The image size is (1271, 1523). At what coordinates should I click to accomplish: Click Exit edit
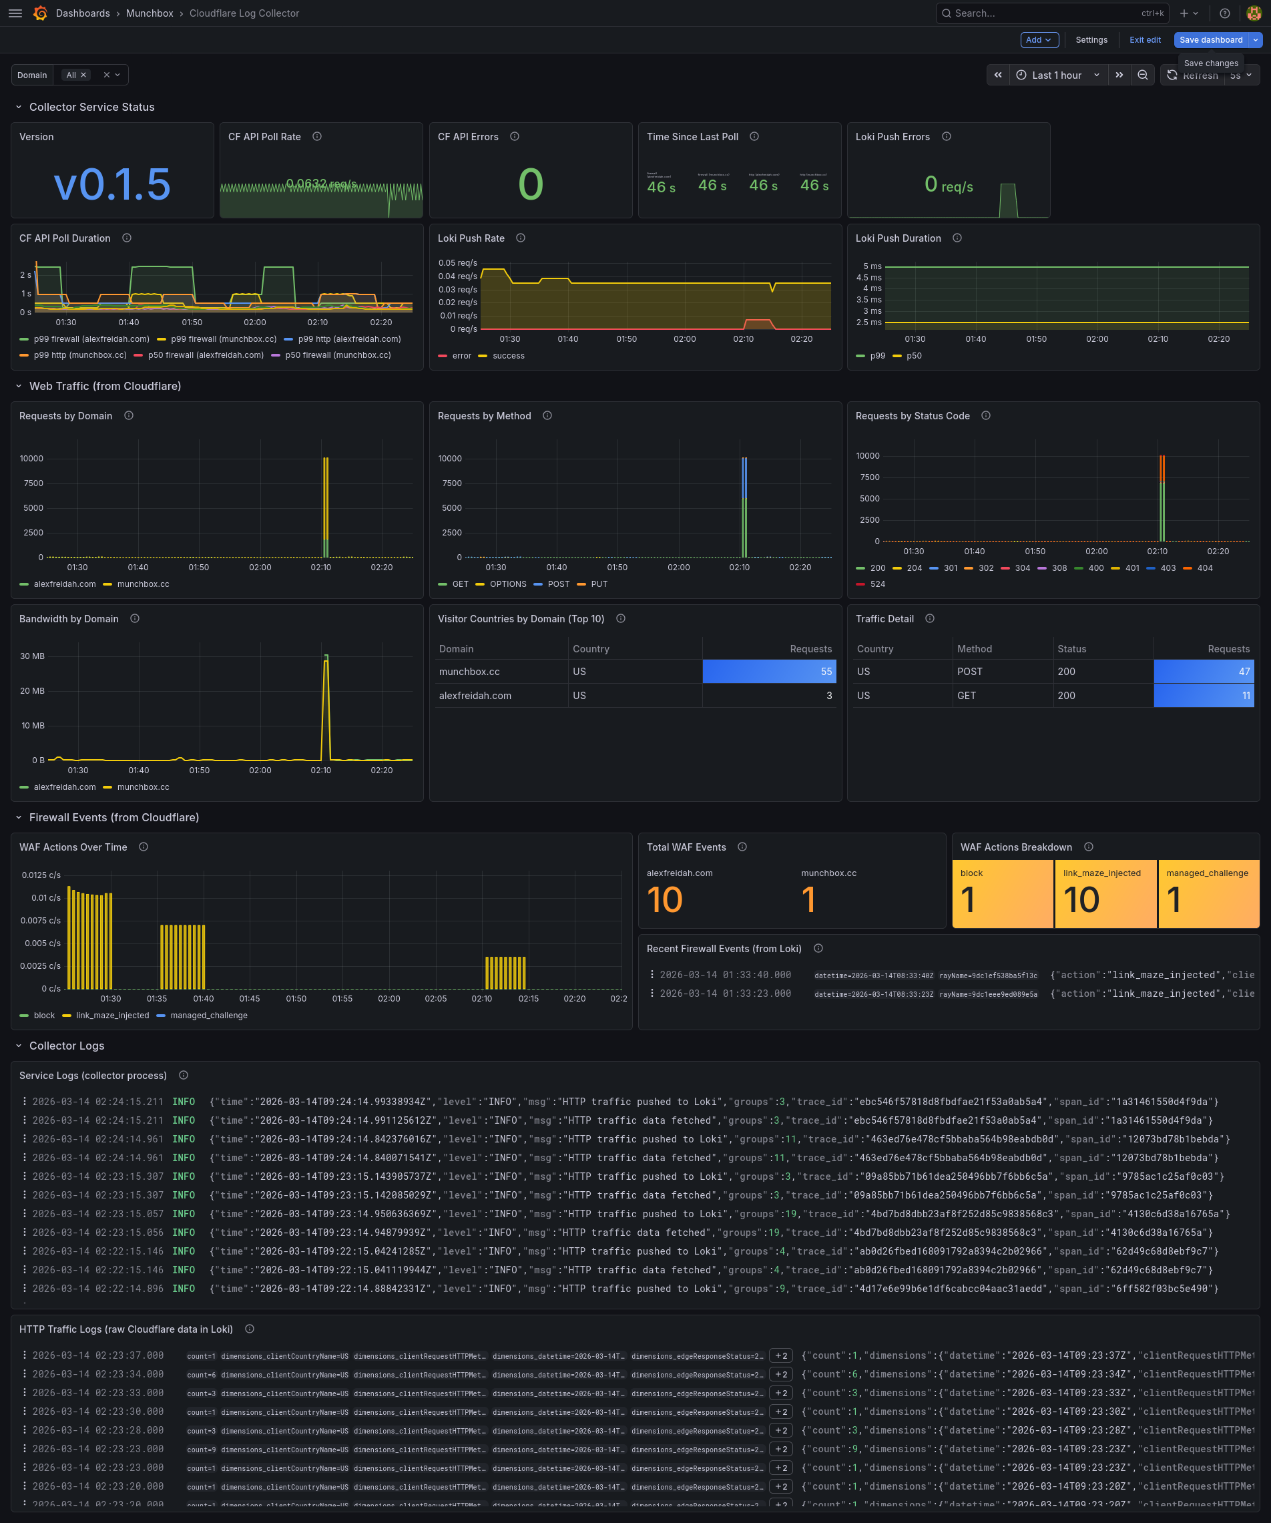tap(1145, 40)
